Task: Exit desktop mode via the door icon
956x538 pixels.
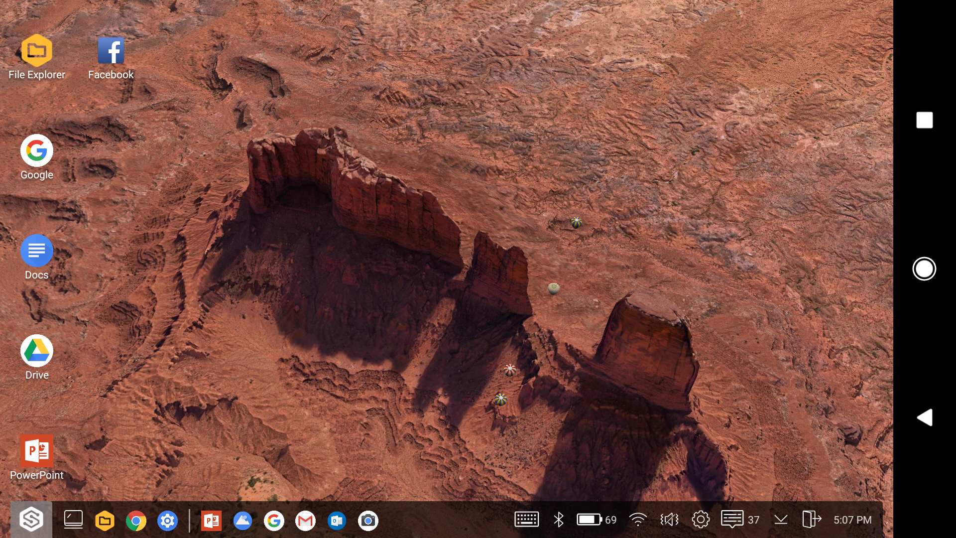Action: coord(811,520)
